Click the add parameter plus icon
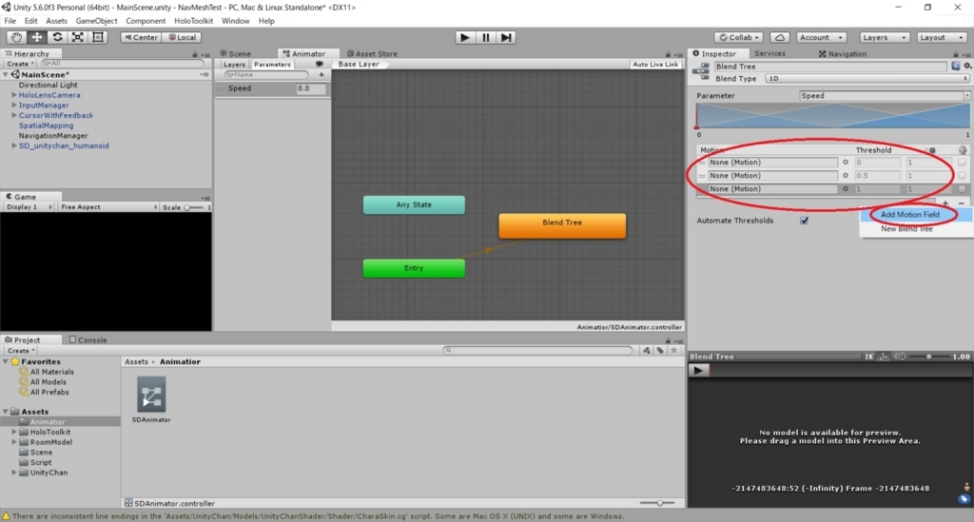The image size is (974, 522). [321, 74]
